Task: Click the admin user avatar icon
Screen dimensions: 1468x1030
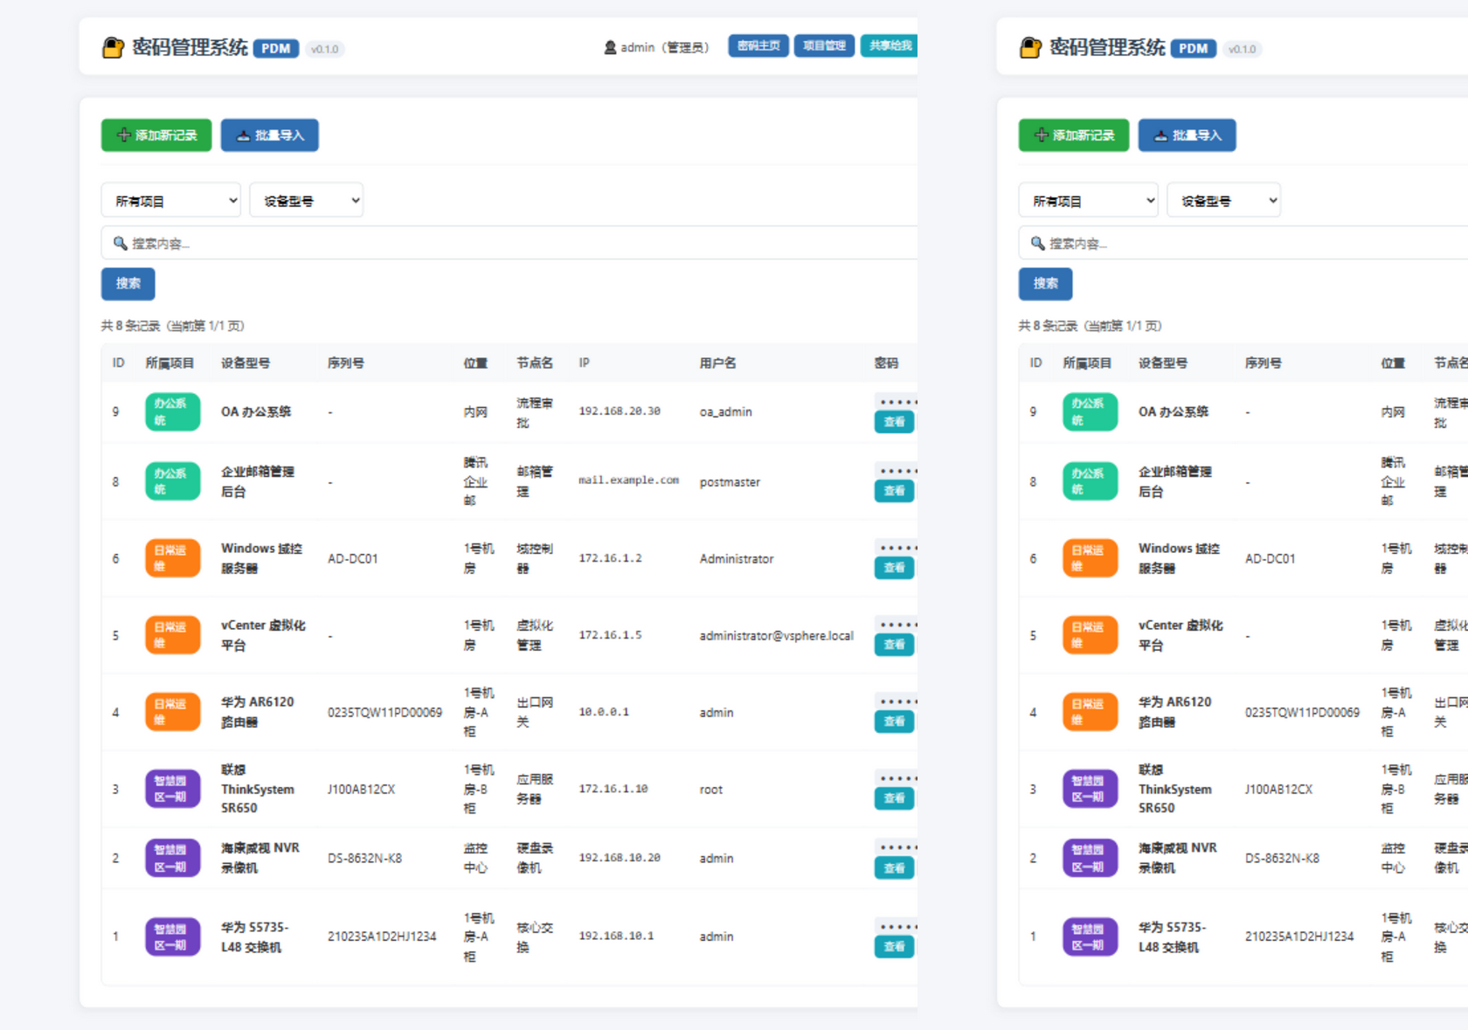Action: pos(610,47)
